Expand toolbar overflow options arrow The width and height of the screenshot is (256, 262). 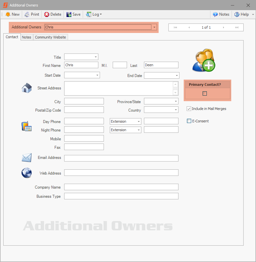(x=253, y=15)
